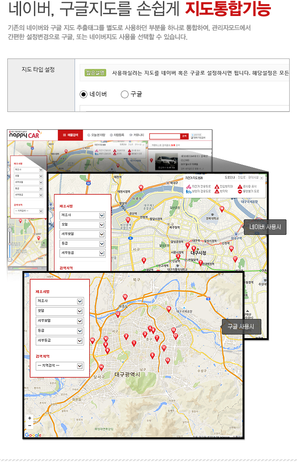Click marker 14 on the Google map
297x462 pixels.
point(101,367)
